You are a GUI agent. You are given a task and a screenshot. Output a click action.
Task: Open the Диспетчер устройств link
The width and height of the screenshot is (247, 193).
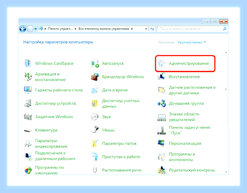point(55,103)
